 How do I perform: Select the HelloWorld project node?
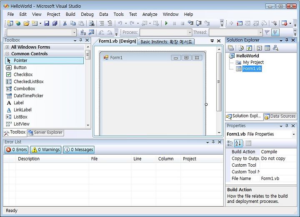[247, 56]
